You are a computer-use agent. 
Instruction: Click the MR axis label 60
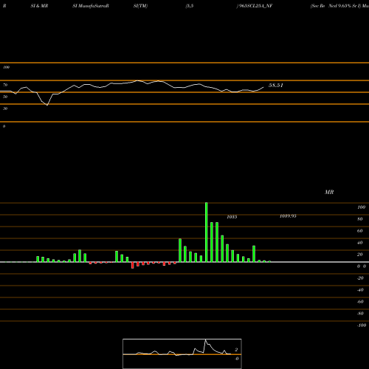pos(360,231)
